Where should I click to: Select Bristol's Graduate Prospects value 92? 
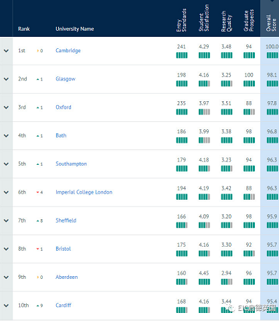(x=249, y=245)
